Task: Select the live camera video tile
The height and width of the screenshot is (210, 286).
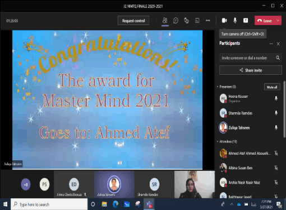Action: 195,184
